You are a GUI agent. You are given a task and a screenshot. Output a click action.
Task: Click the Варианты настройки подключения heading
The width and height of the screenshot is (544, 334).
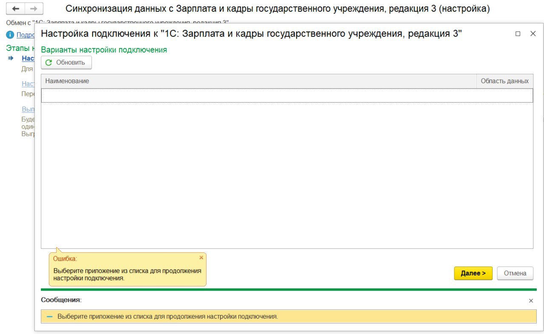pyautogui.click(x=104, y=50)
